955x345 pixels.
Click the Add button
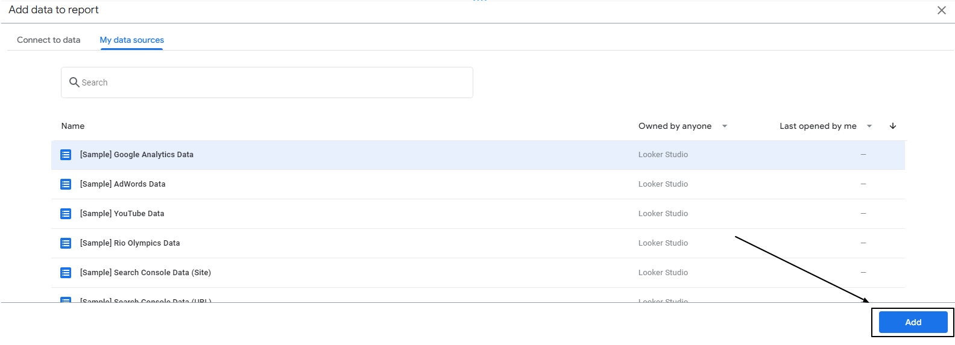pos(913,322)
